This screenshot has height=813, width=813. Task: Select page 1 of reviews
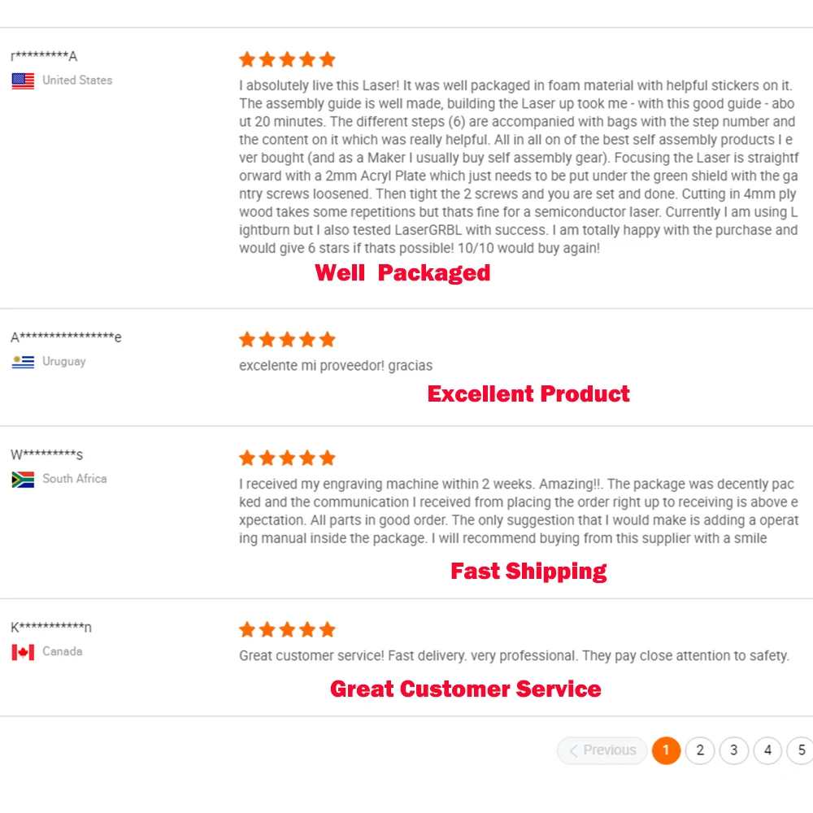click(x=666, y=750)
